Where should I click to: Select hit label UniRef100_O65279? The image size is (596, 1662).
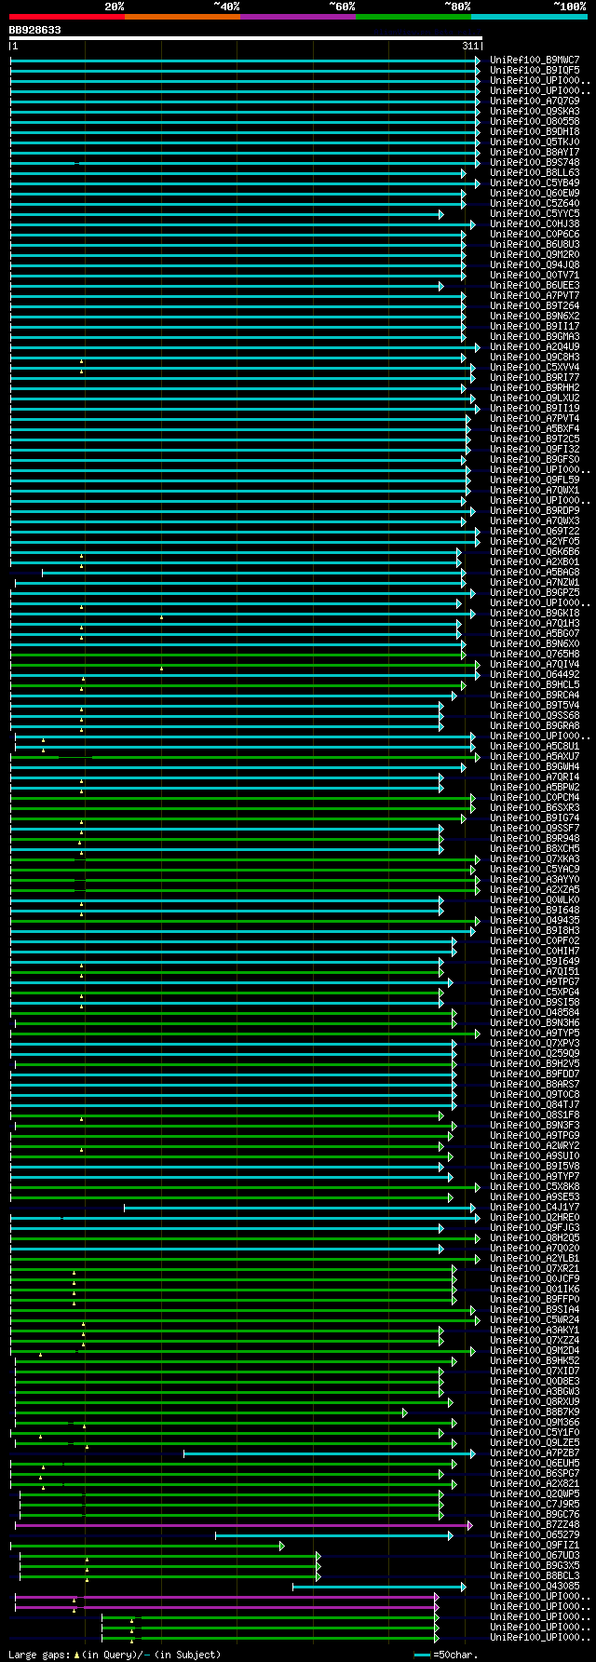coord(535,1535)
